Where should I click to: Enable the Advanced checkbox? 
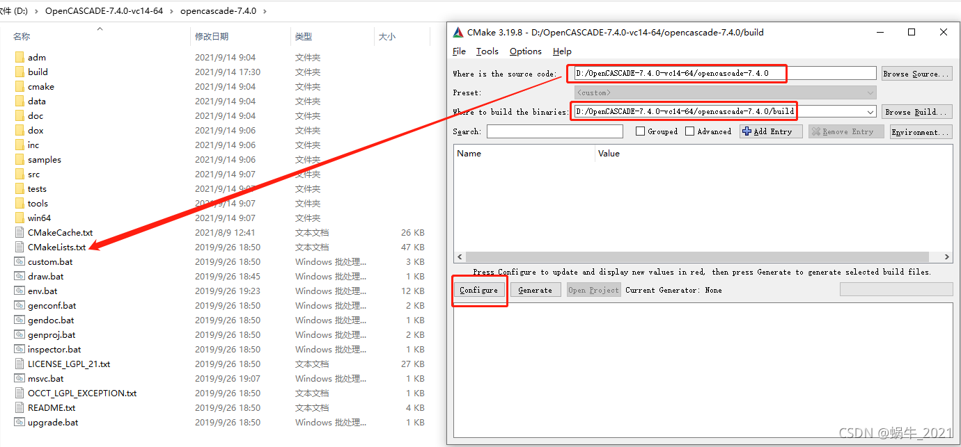(689, 131)
